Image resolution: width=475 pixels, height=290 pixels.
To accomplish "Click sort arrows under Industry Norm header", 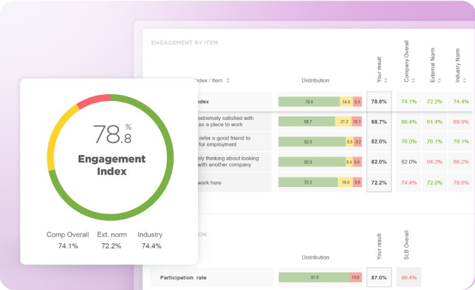I will click(464, 80).
